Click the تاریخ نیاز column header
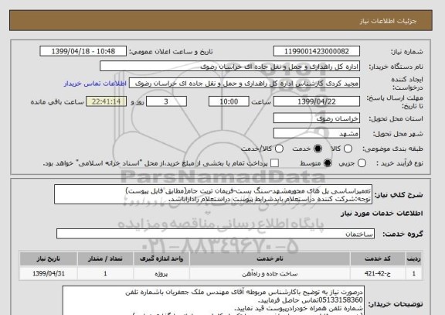 click(x=49, y=259)
